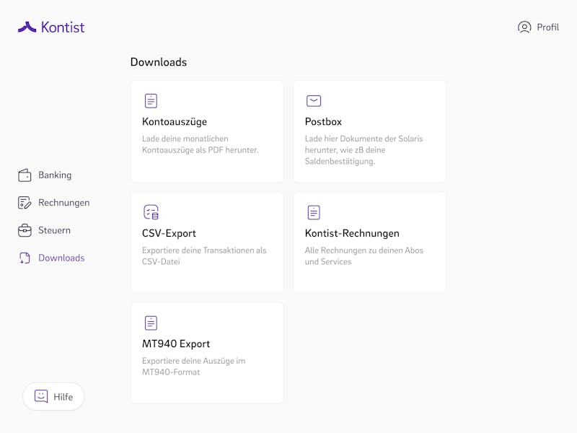The image size is (577, 433).
Task: Click the Downloads page heading
Action: [x=159, y=62]
